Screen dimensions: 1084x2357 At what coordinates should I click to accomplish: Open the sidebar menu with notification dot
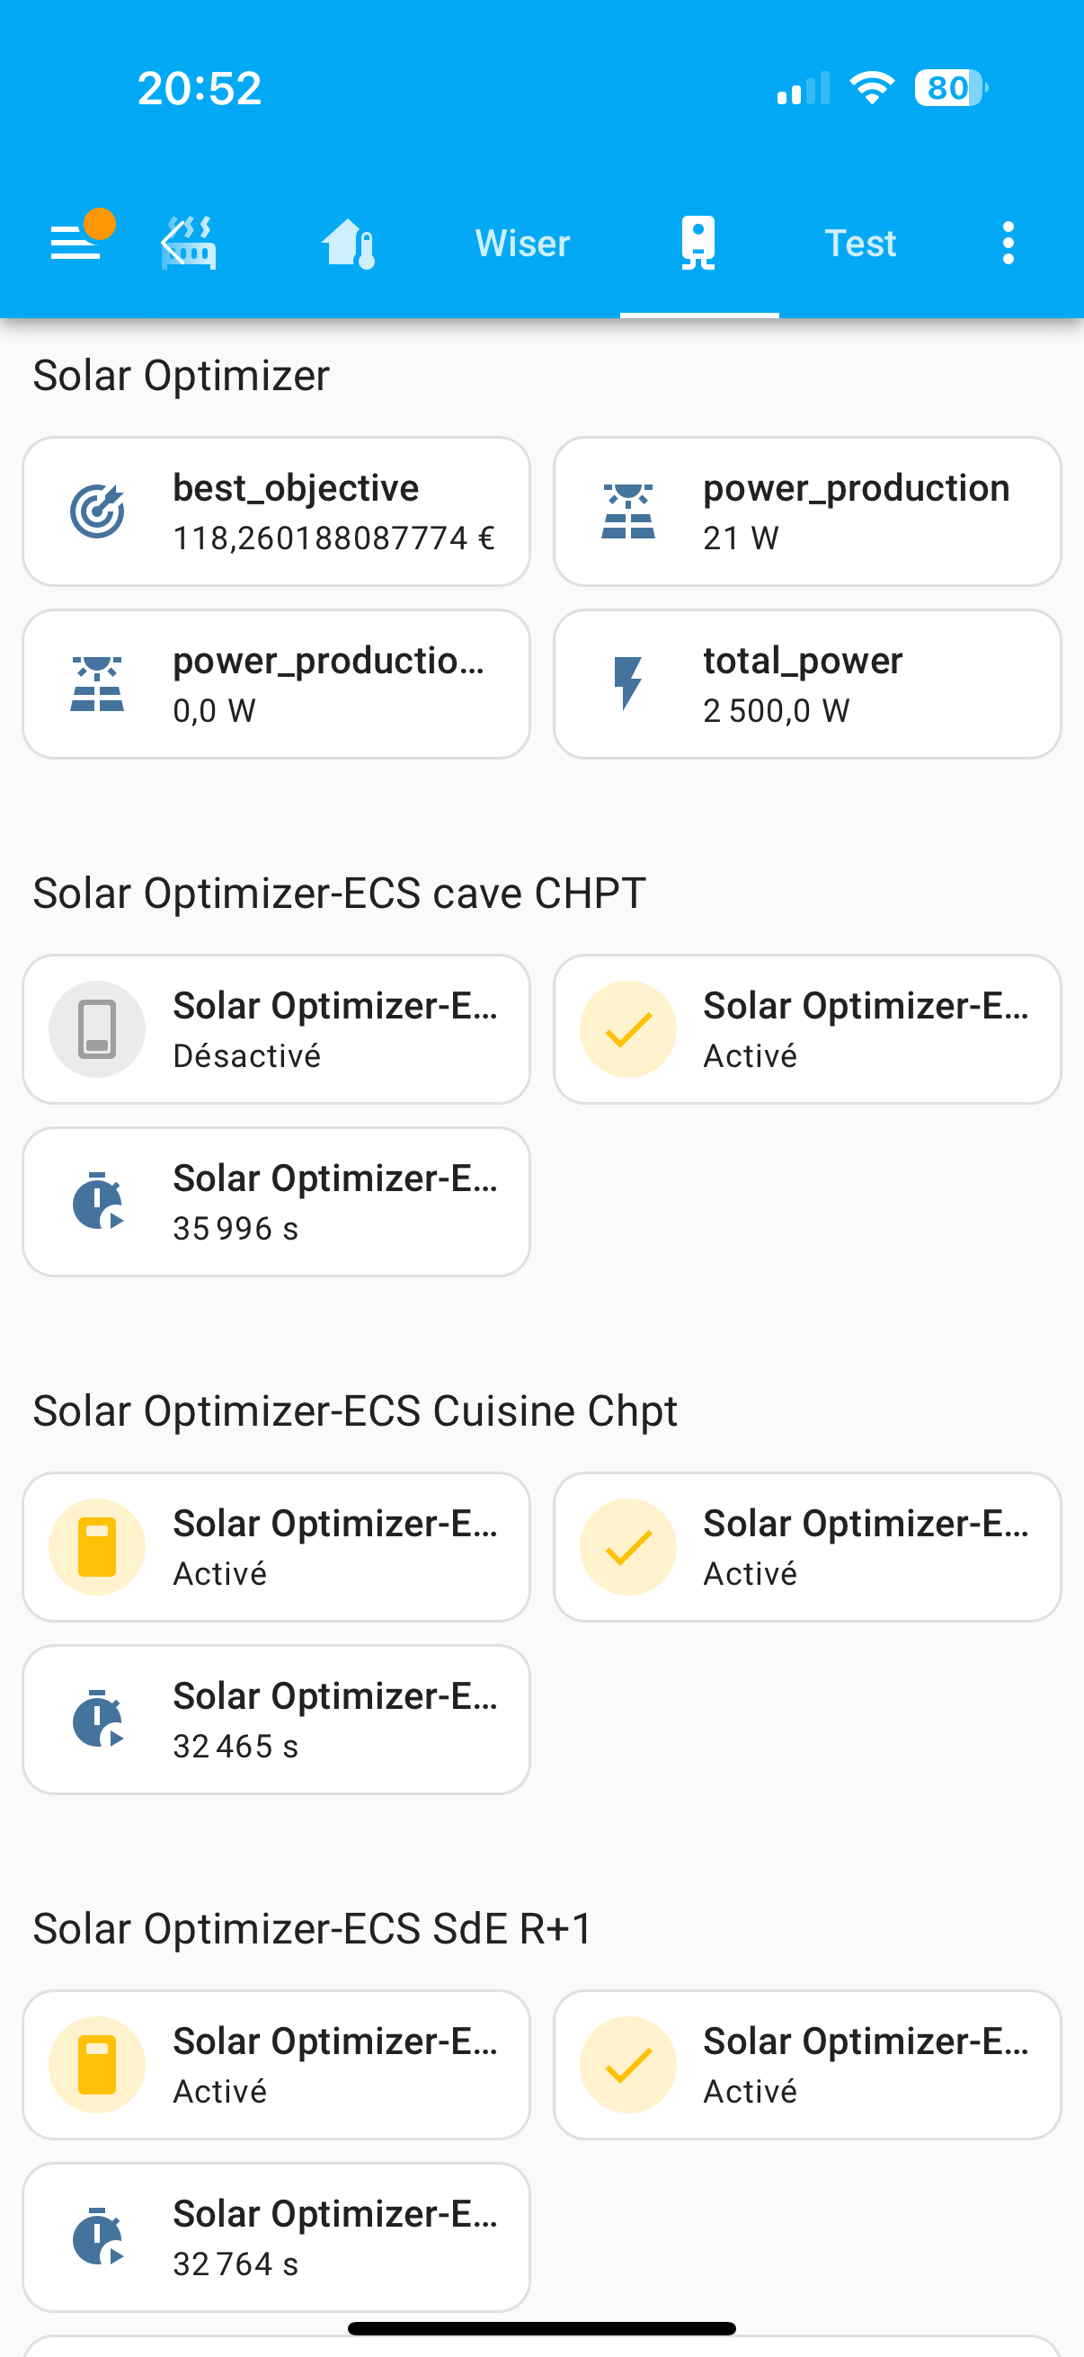(78, 242)
